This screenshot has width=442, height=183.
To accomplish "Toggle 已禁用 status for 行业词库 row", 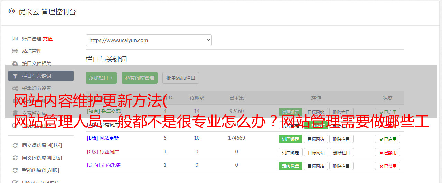I will (388, 152).
